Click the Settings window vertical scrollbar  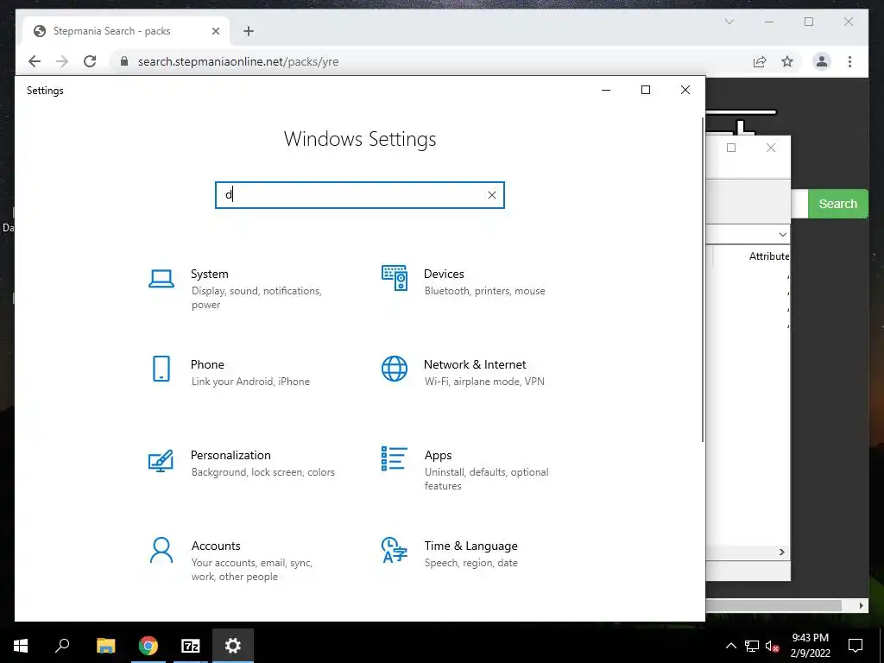(x=703, y=280)
